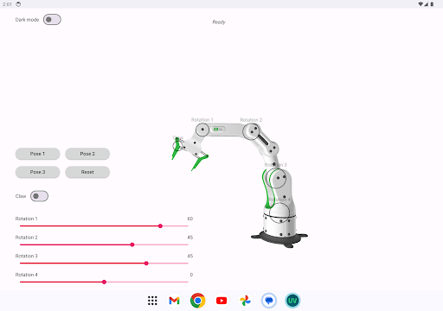Image resolution: width=443 pixels, height=311 pixels.
Task: Click the Rotation 1 joint circle on the robot arm
Action: pos(202,130)
